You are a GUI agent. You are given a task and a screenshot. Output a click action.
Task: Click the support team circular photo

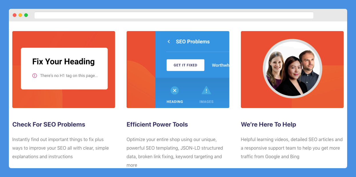[x=292, y=69]
